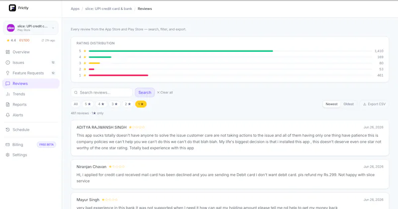Click the magnifier icon in search box

click(76, 93)
